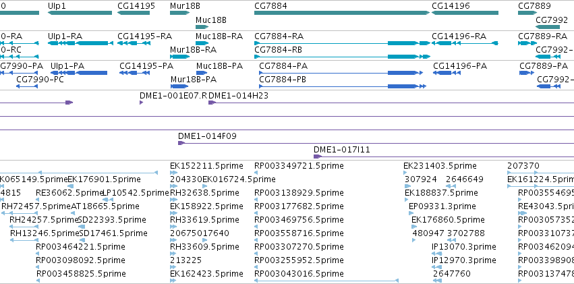The image size is (574, 284).
Task: Open the CG14196-RA transcript label
Action: tap(459, 36)
